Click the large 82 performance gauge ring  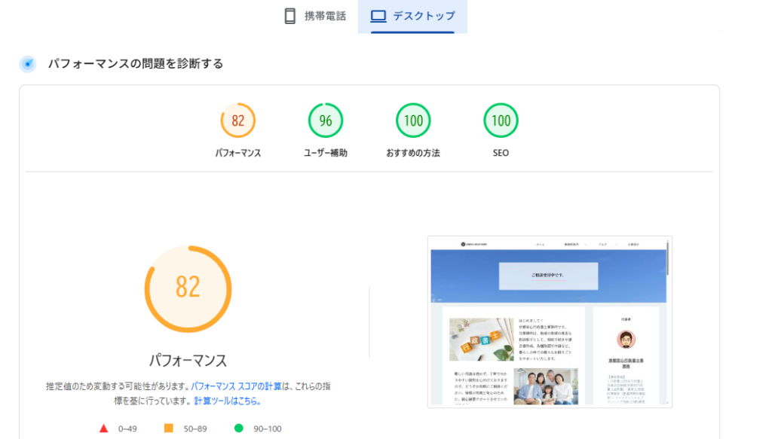[188, 288]
